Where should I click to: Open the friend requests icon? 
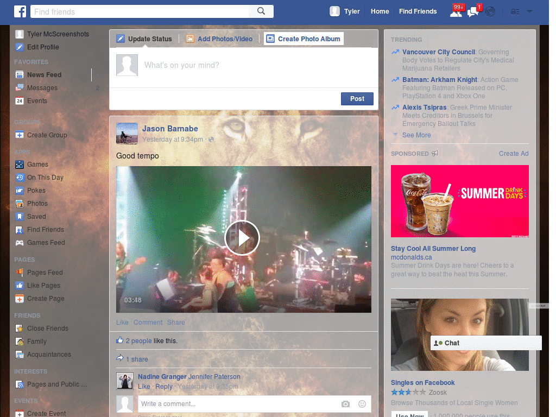pos(456,12)
